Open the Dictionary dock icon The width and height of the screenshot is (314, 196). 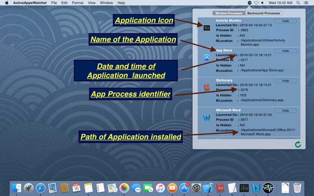[220, 188]
